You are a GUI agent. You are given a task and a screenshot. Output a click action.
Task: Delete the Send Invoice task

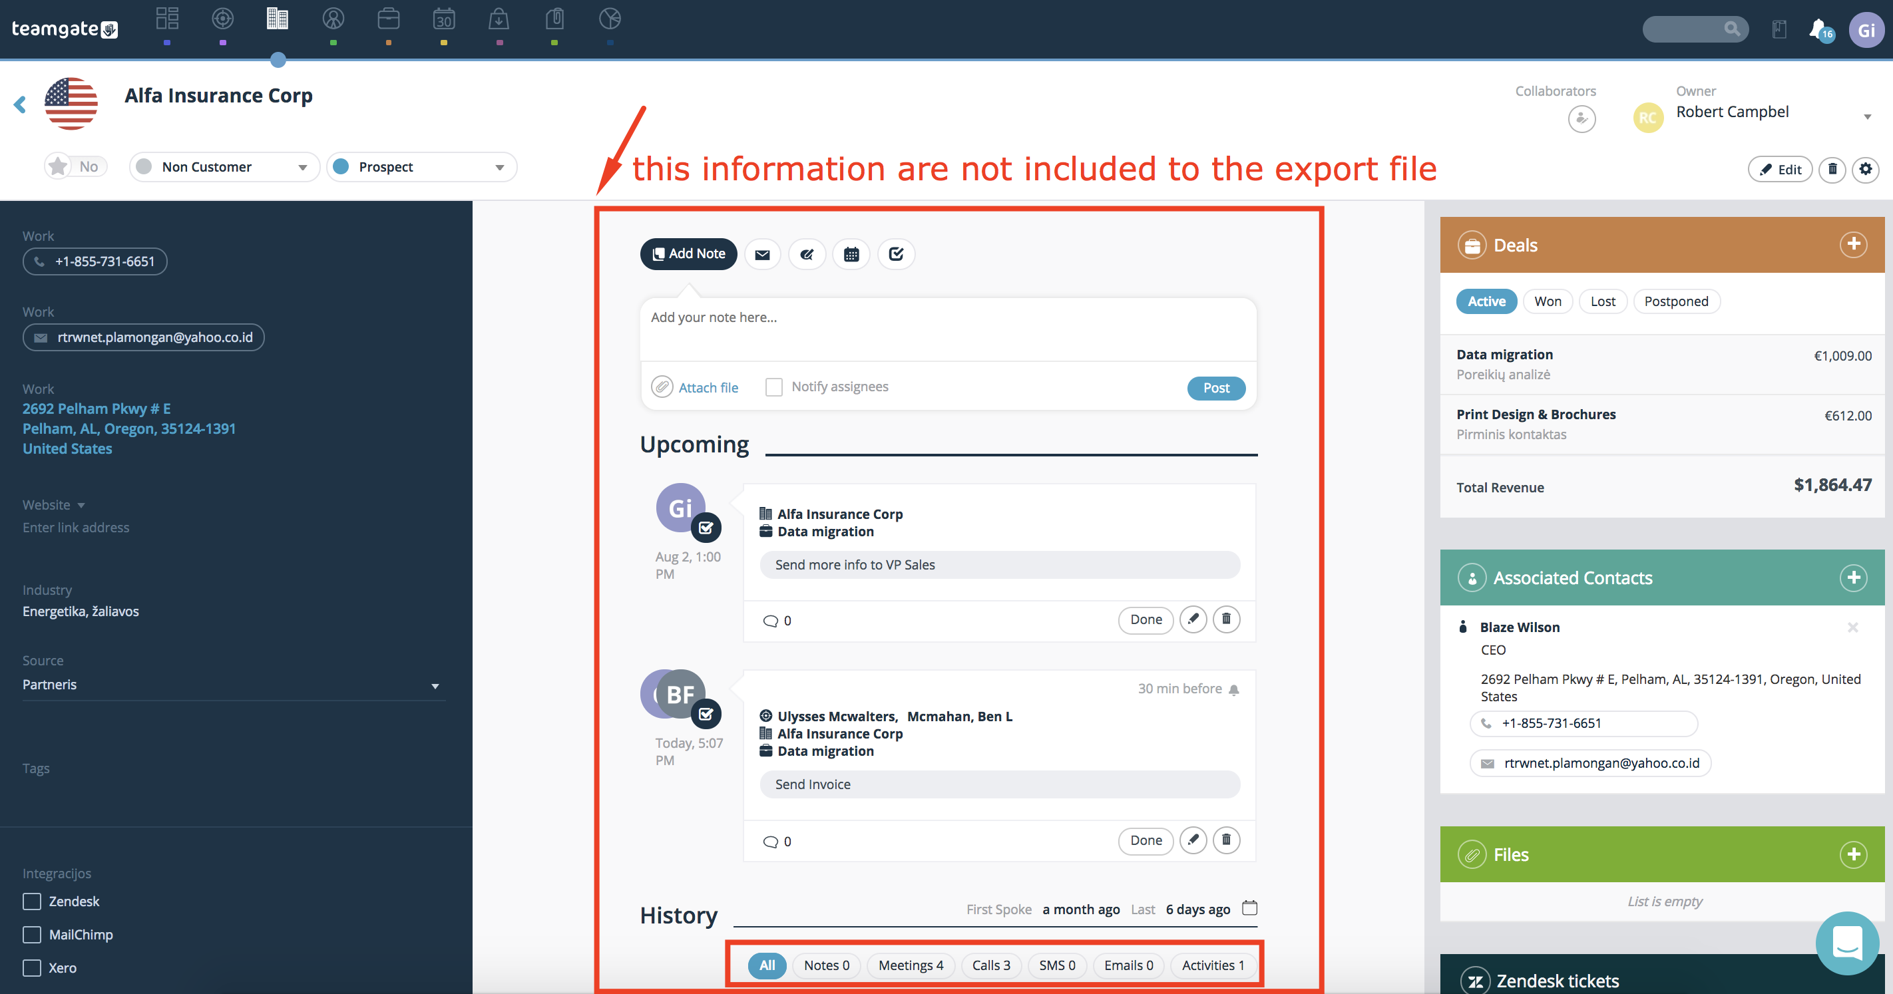(1226, 840)
